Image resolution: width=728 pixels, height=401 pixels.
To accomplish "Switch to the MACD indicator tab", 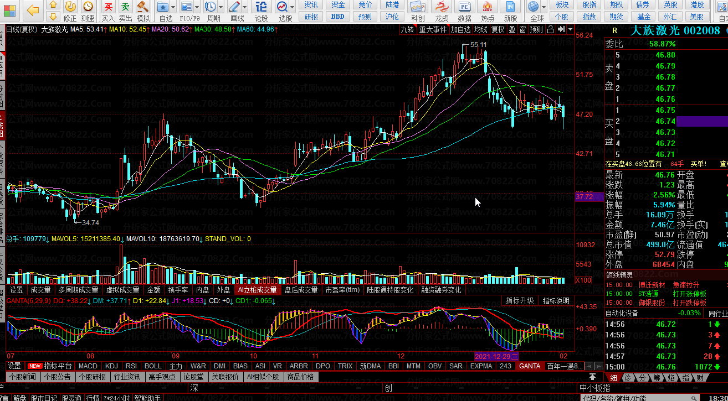I will coord(88,366).
